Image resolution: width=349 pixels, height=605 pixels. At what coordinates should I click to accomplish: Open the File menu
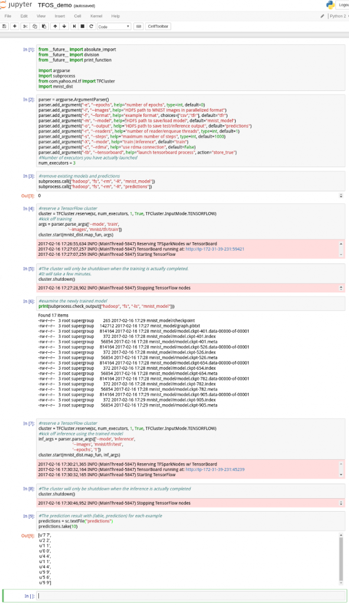8,16
